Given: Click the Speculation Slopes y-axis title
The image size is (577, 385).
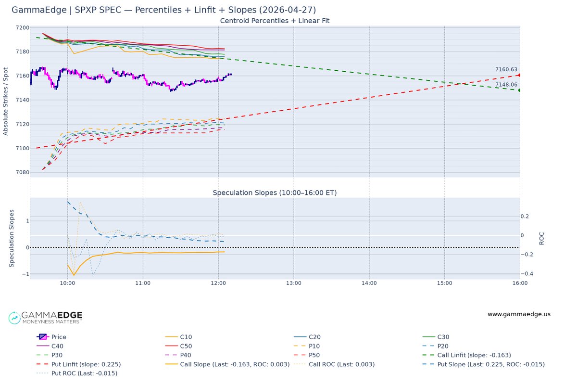Looking at the screenshot, I should [x=12, y=239].
